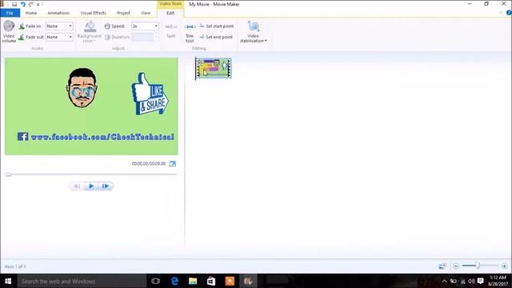Viewport: 512px width, 288px height.
Task: Click the zoom time scale slider handle
Action: pos(478,266)
